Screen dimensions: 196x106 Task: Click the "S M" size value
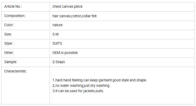[55, 34]
